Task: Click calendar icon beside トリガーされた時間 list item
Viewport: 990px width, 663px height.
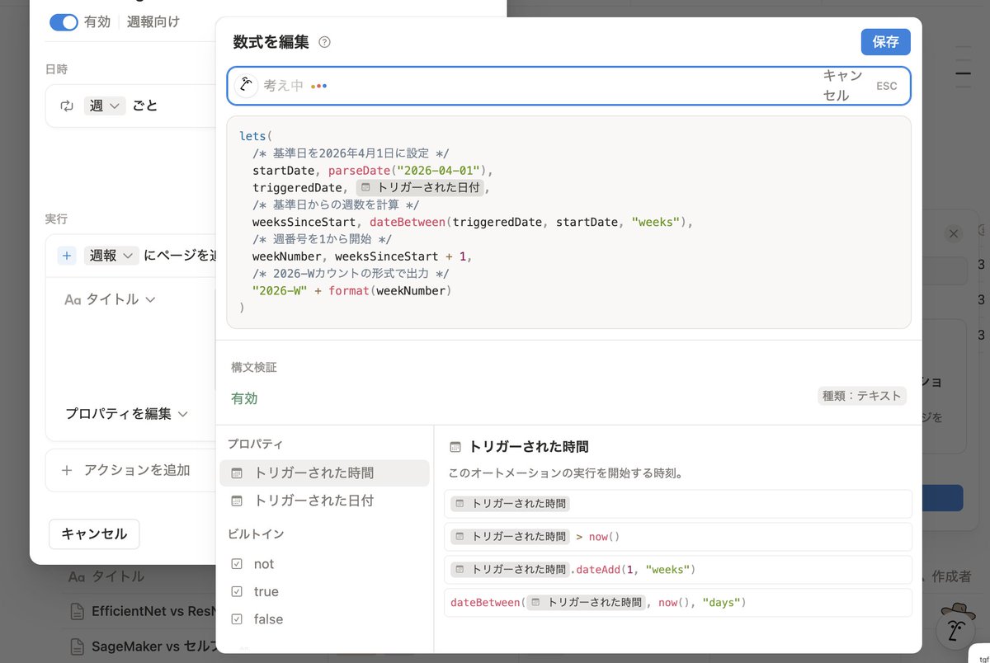Action: pyautogui.click(x=237, y=473)
